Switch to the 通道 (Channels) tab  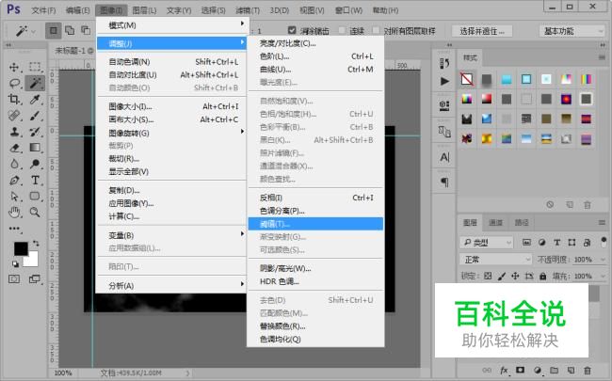coord(495,222)
